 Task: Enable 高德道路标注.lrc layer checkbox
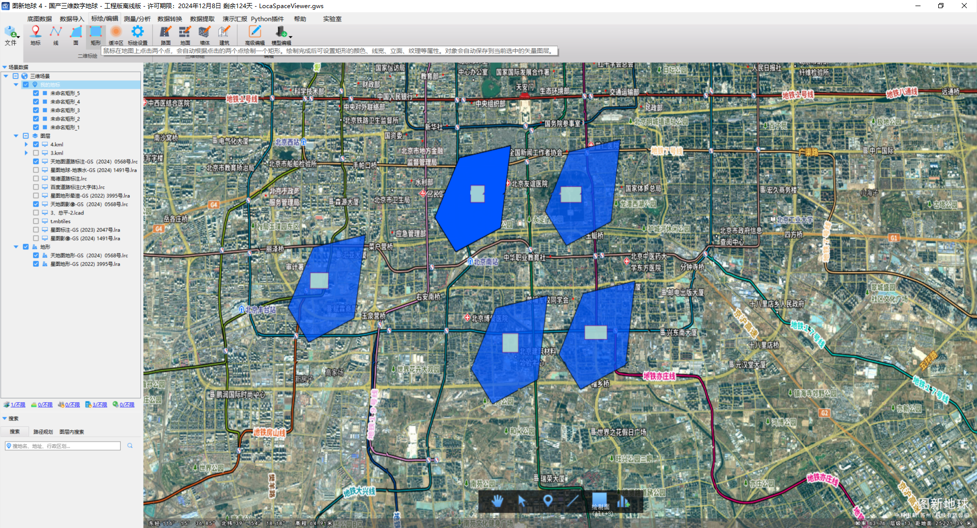36,178
